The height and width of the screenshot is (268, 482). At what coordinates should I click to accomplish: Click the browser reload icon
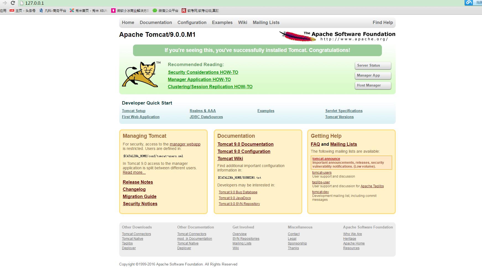coord(13,3)
